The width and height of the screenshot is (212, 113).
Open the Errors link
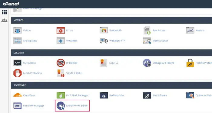[70, 30]
